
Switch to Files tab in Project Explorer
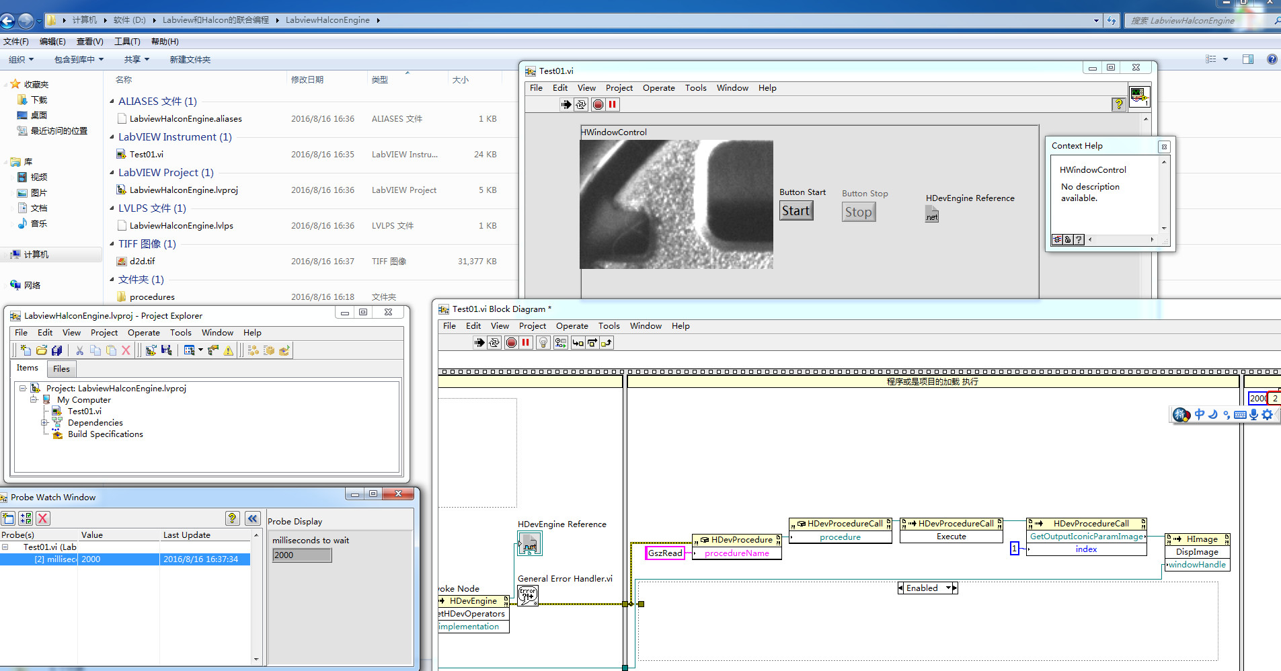(x=62, y=368)
